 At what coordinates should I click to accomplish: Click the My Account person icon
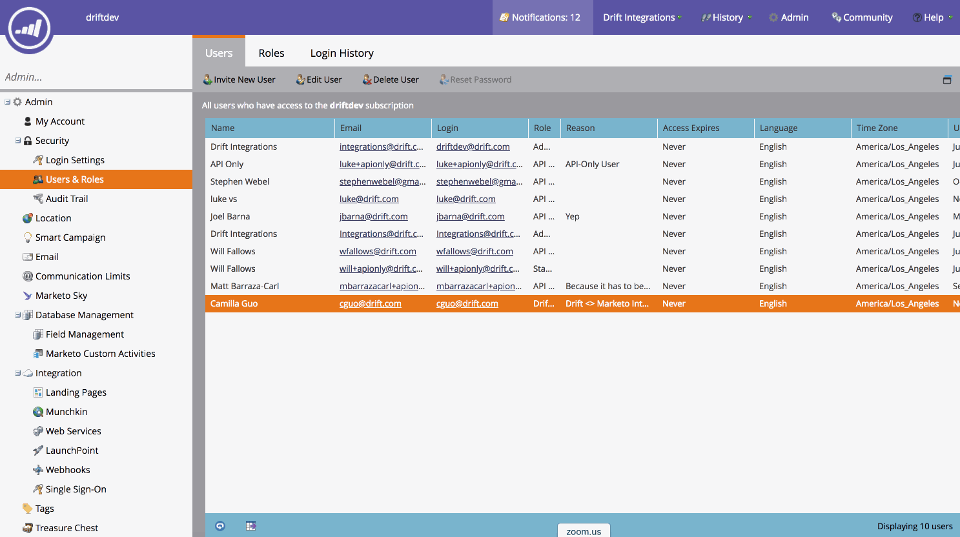pyautogui.click(x=28, y=121)
